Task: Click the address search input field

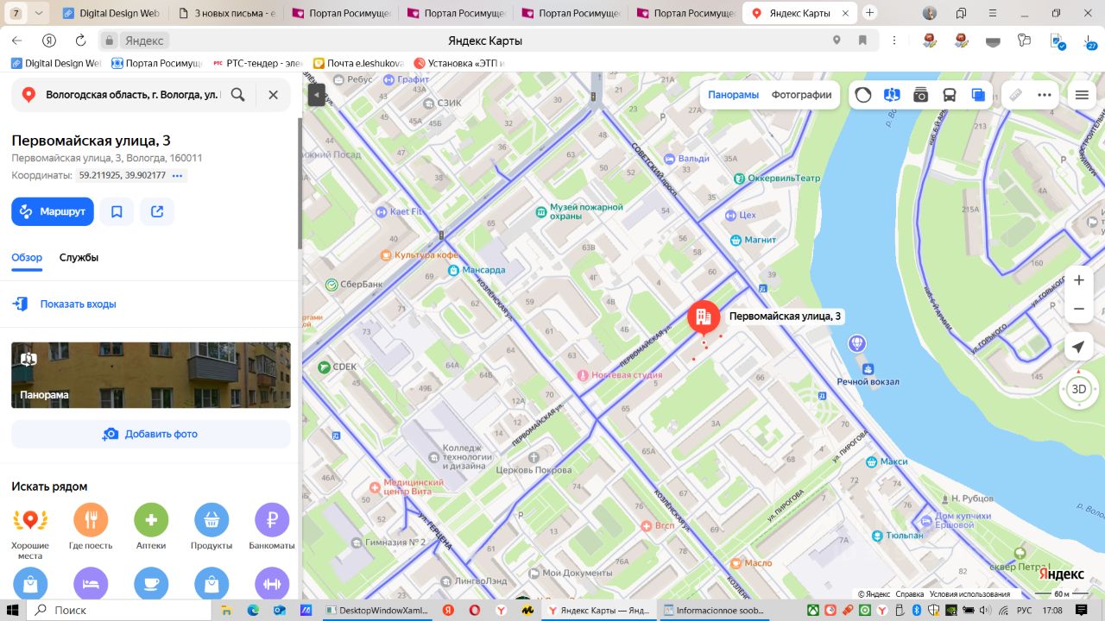Action: (x=133, y=95)
